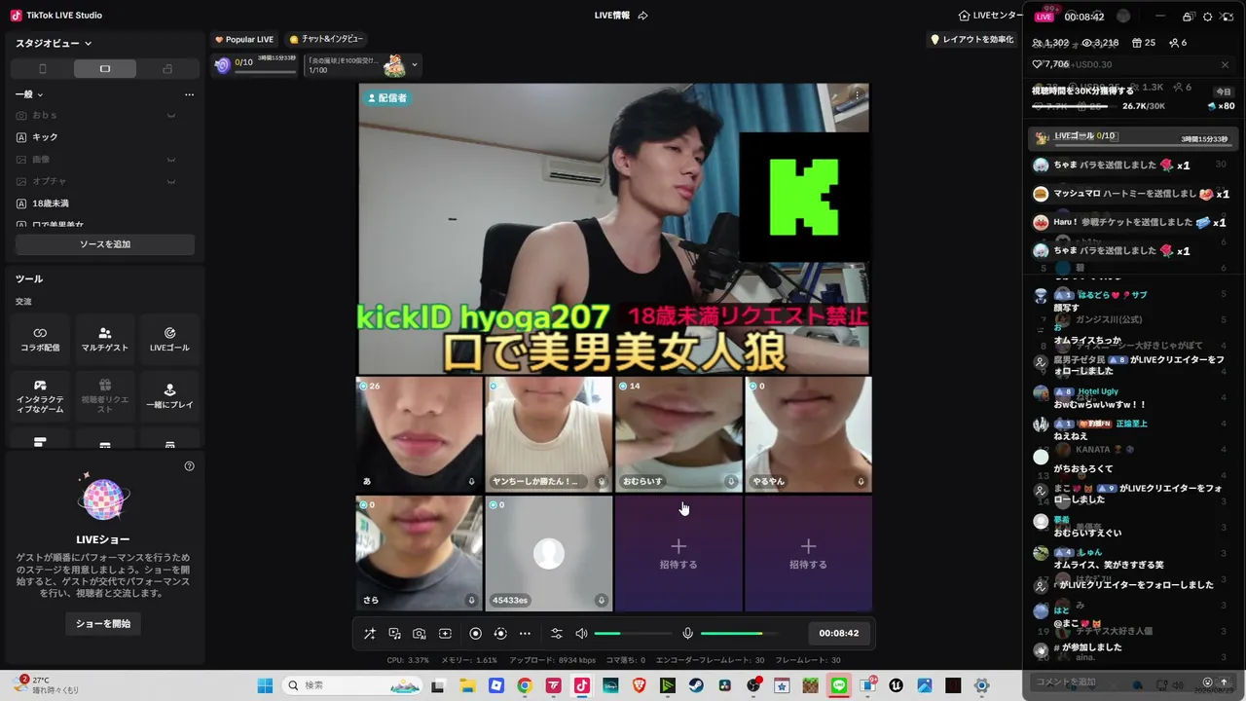The image size is (1246, 701).
Task: Click the 00:08:42 live timer button
Action: click(x=838, y=633)
